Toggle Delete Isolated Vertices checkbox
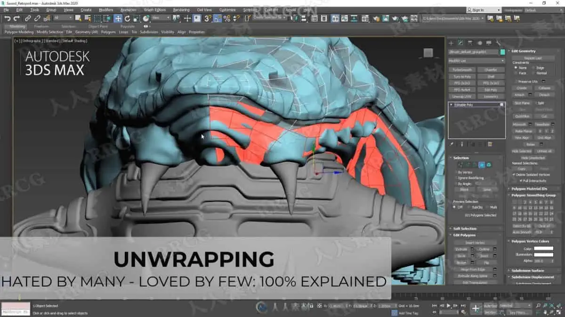Screen dimensions: 565x317 point(514,174)
